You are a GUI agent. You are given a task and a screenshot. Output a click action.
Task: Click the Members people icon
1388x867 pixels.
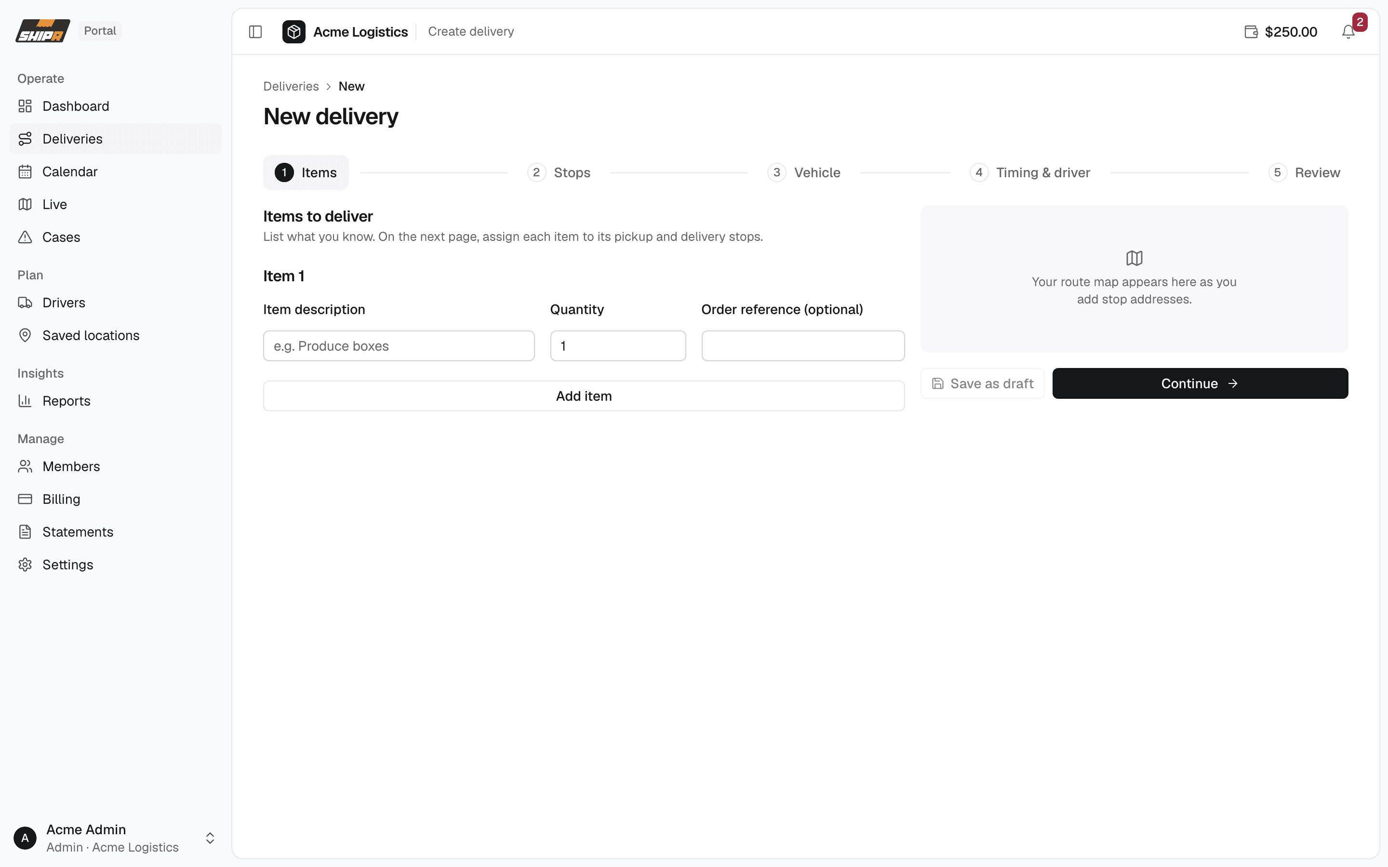coord(25,466)
